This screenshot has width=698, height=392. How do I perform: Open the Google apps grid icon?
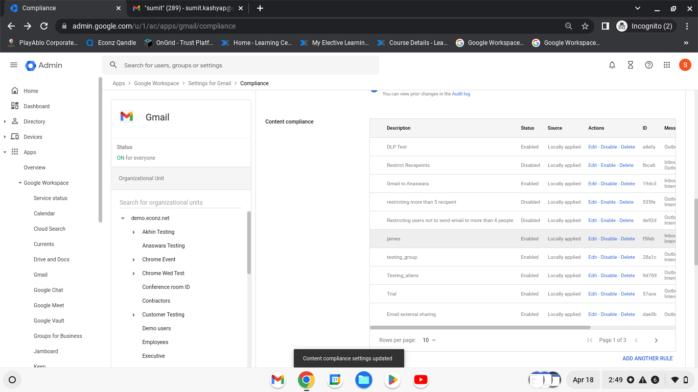click(x=667, y=65)
